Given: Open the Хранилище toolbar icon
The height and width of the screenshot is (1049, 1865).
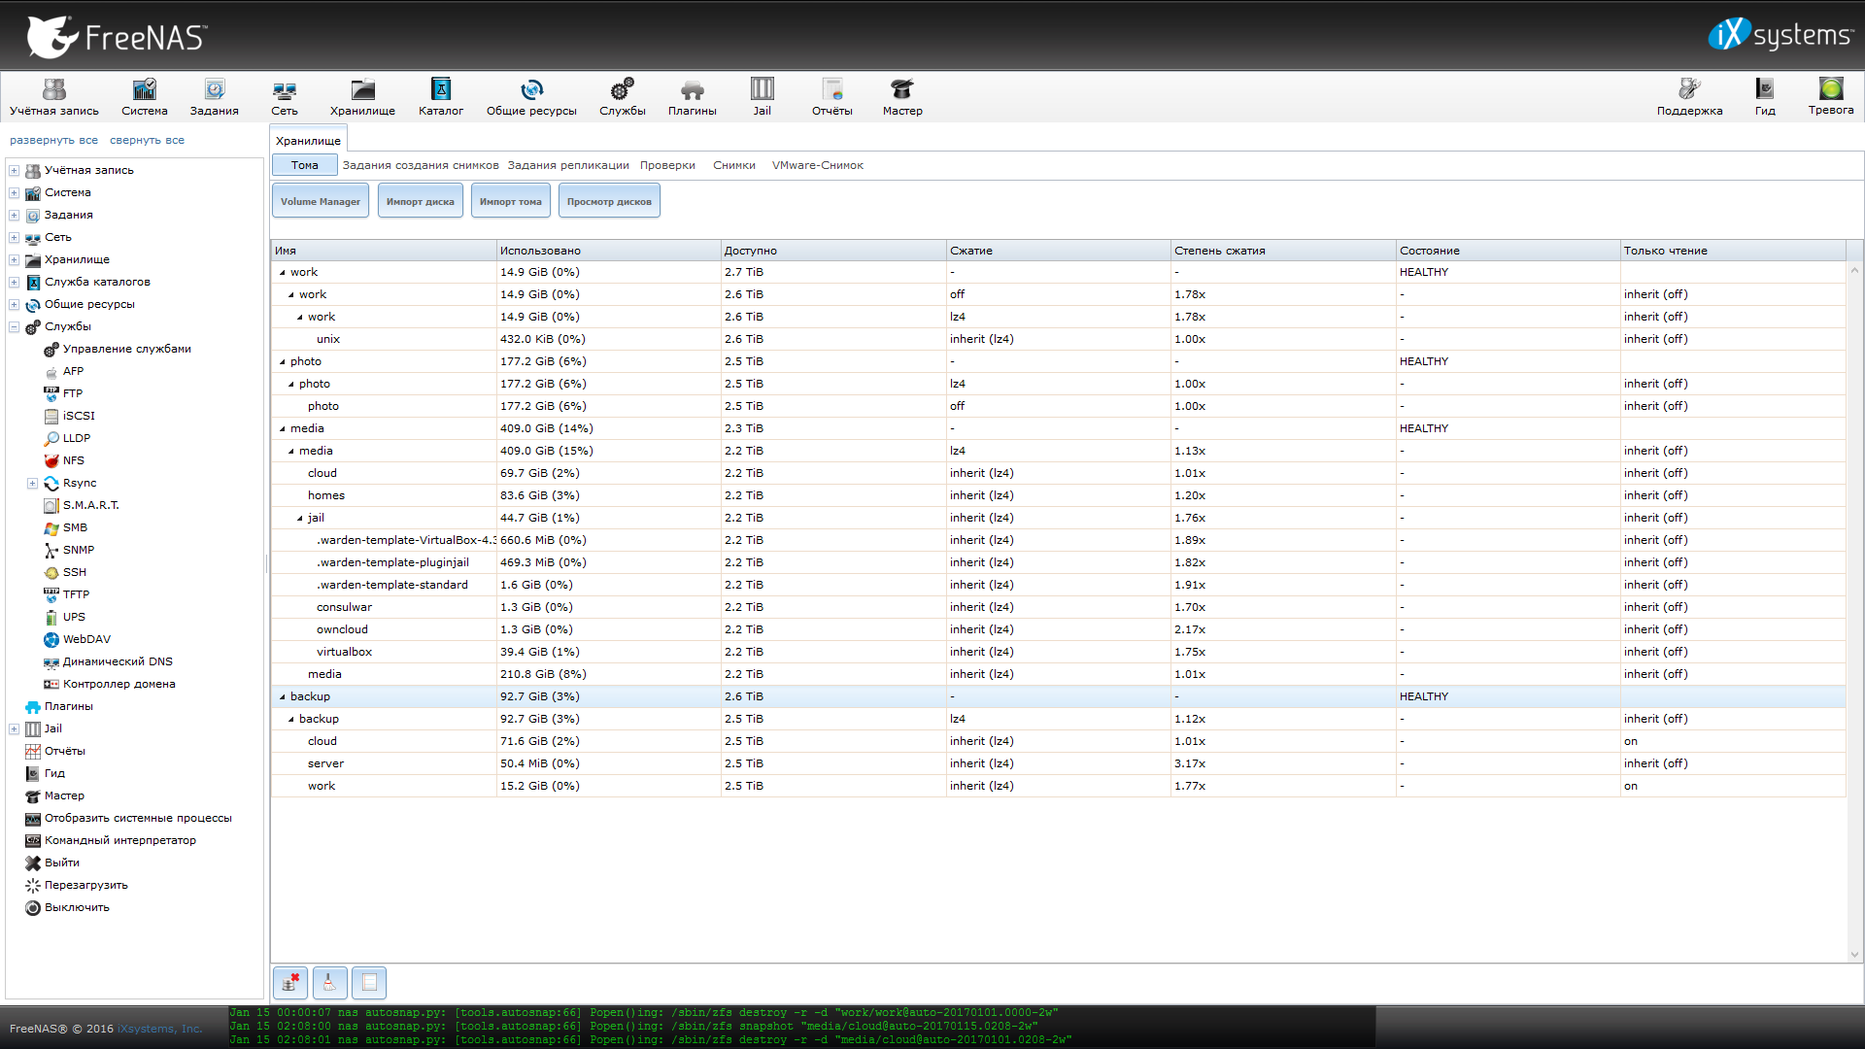Looking at the screenshot, I should [362, 97].
